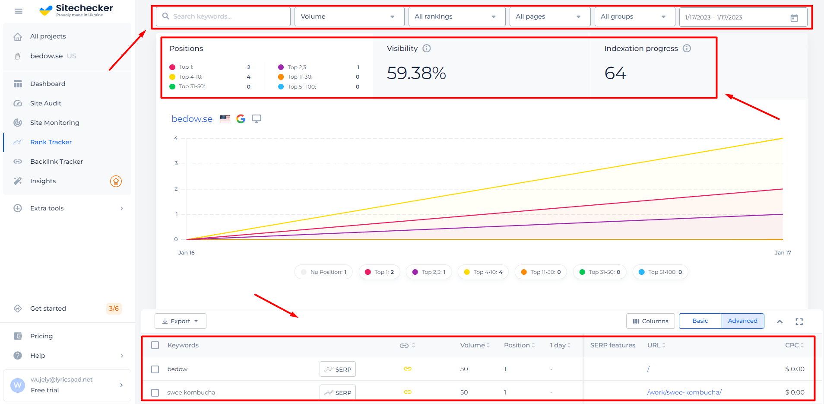This screenshot has width=824, height=404.
Task: Tick the checkbox for bedow keyword
Action: click(x=155, y=369)
